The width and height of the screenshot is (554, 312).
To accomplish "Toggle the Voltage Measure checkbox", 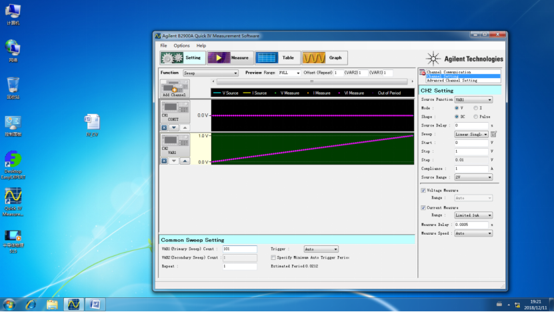I will pyautogui.click(x=423, y=191).
